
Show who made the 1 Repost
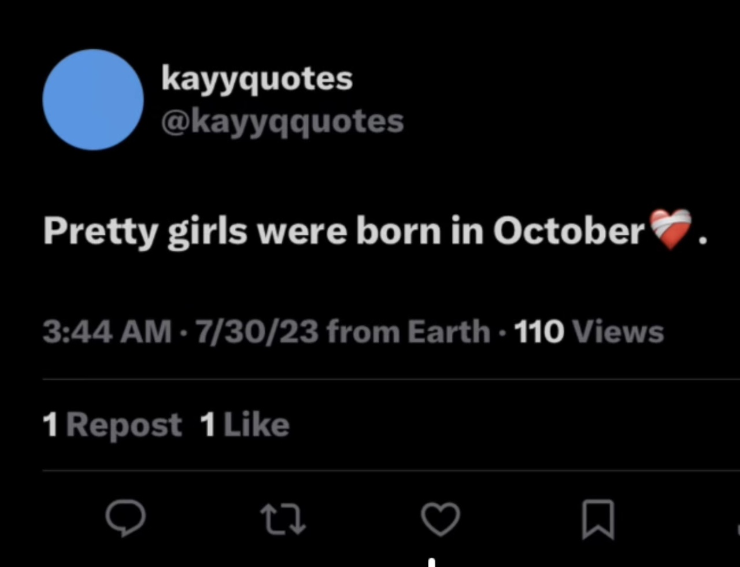pos(112,425)
